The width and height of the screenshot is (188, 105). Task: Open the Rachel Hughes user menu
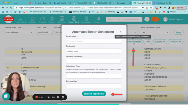point(174,19)
